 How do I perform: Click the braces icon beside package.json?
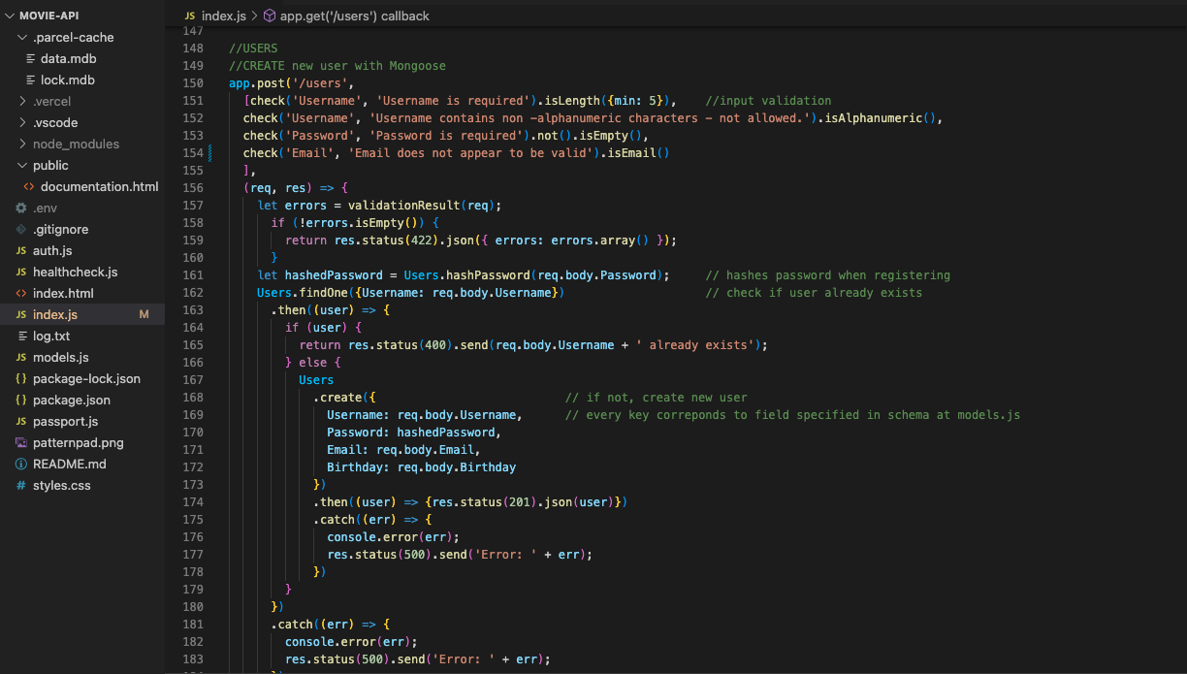[x=21, y=401]
